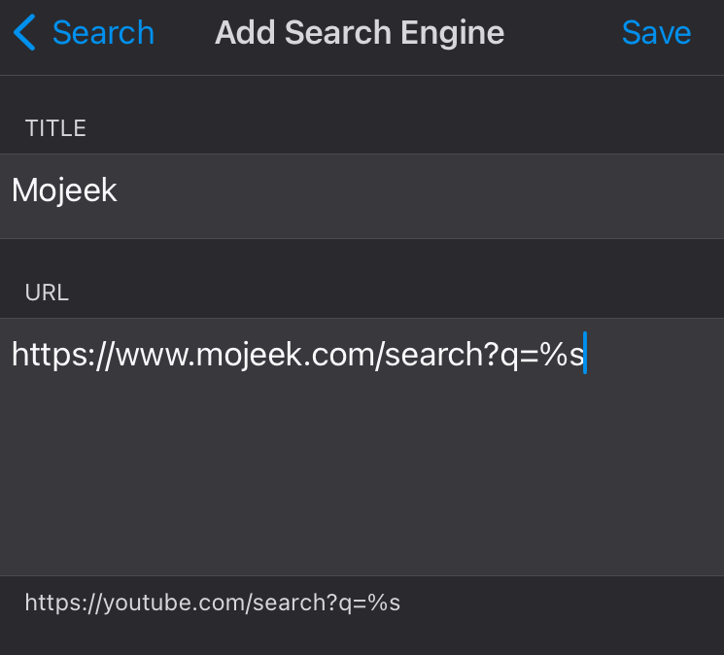The image size is (724, 655).
Task: Focus the Title field containing Mojeek
Action: tap(362, 196)
